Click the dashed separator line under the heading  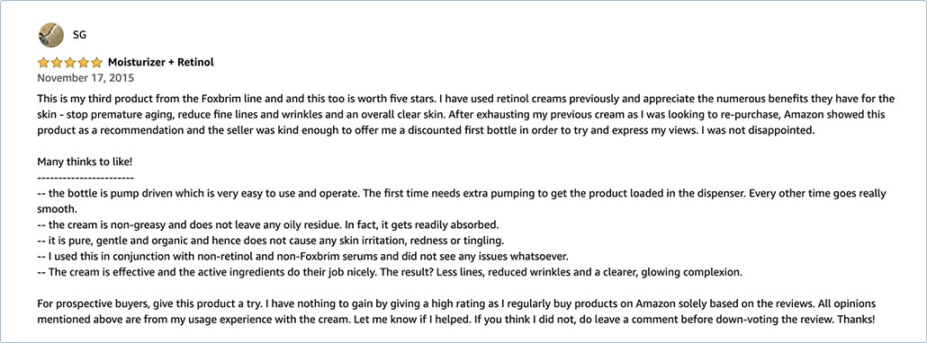click(x=85, y=178)
